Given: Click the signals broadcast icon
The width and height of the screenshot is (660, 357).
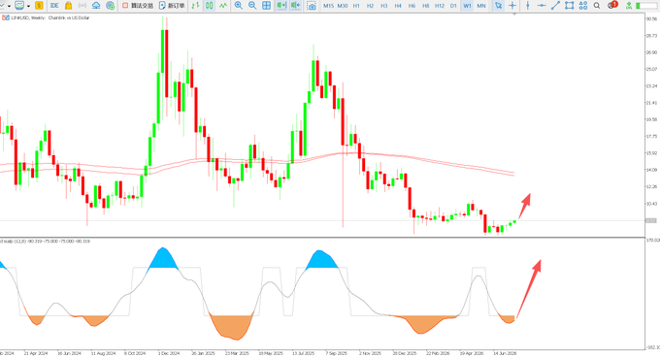Looking at the screenshot, I should click(82, 6).
